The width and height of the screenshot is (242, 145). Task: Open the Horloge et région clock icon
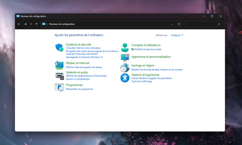(125, 68)
